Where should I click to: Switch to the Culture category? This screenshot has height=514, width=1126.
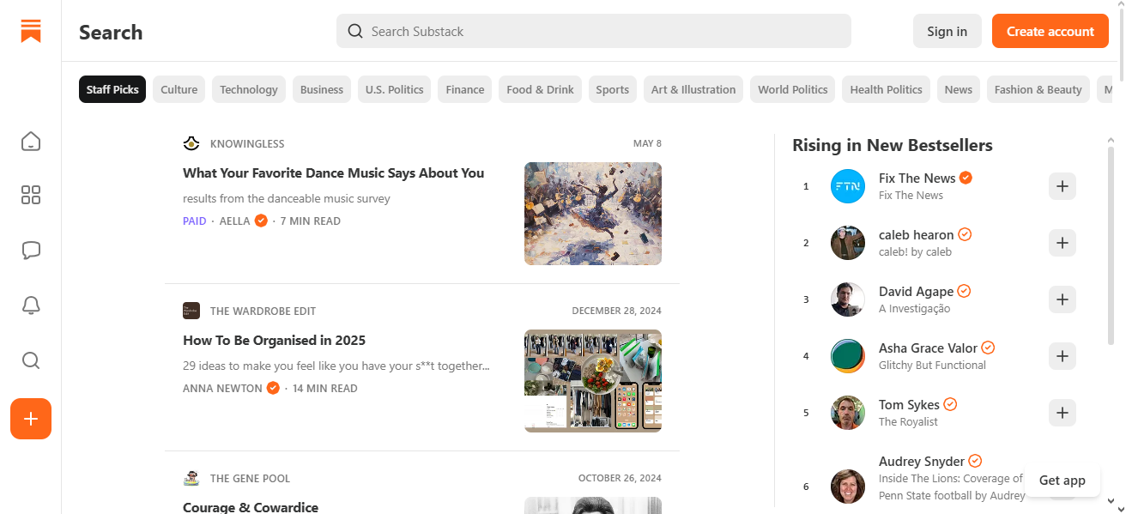pyautogui.click(x=179, y=89)
